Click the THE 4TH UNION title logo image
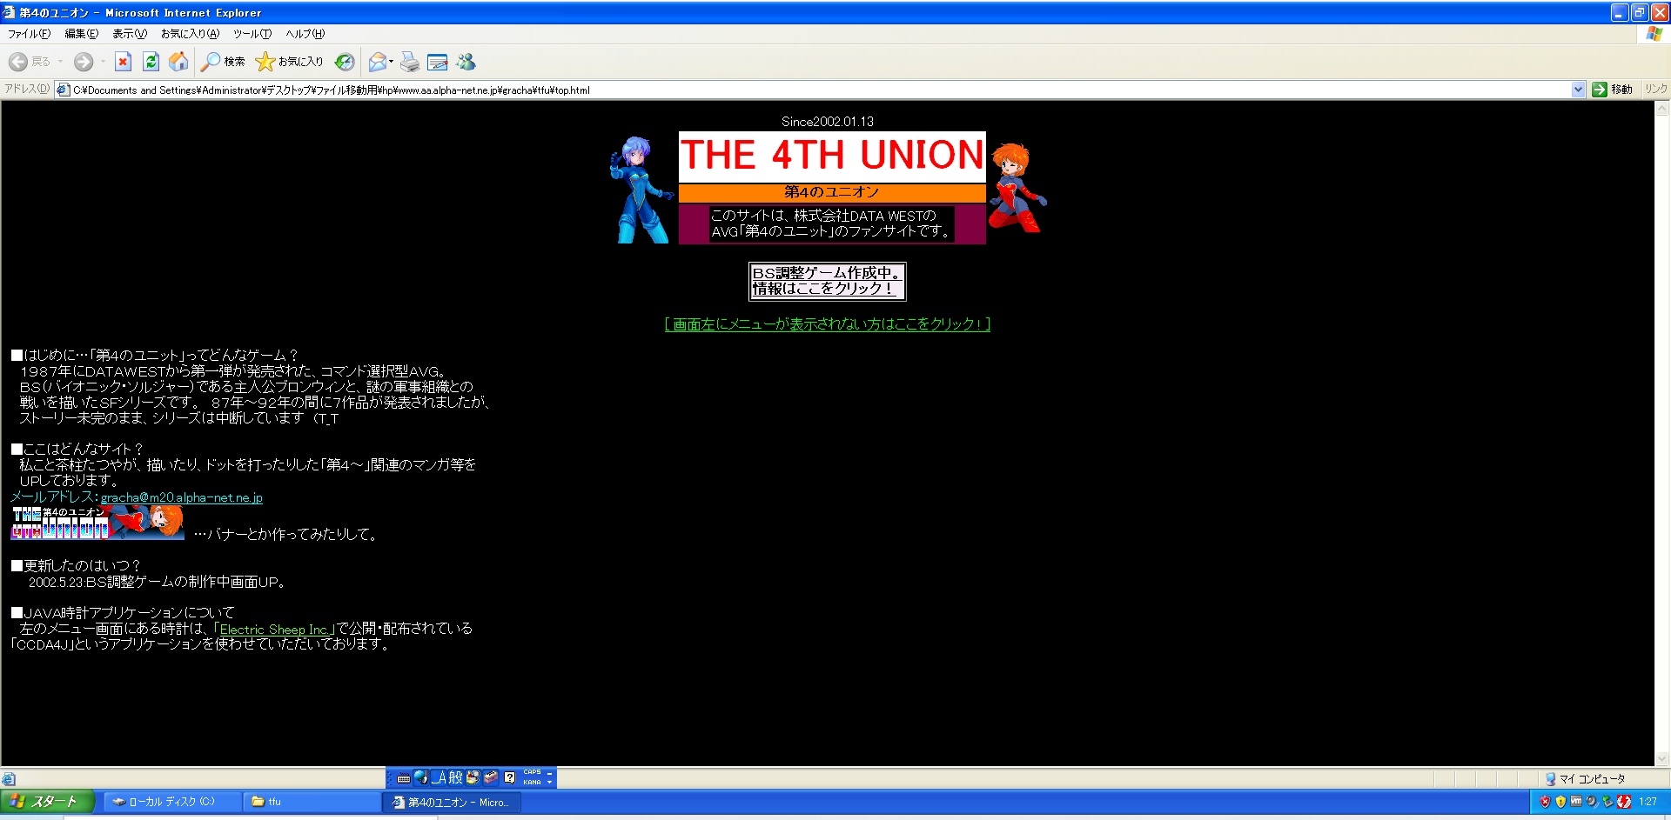 tap(832, 157)
